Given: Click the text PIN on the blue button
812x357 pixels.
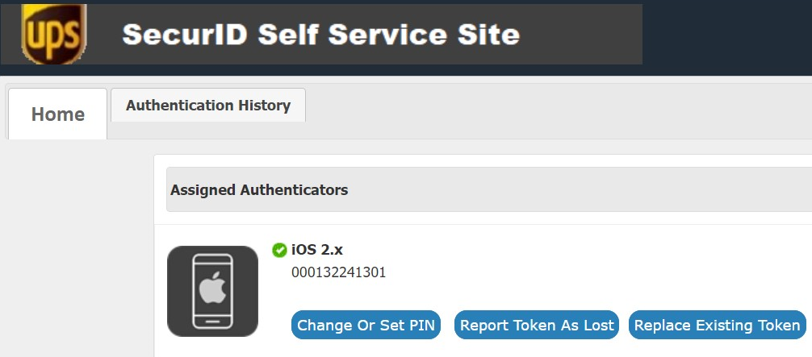Looking at the screenshot, I should [x=422, y=325].
